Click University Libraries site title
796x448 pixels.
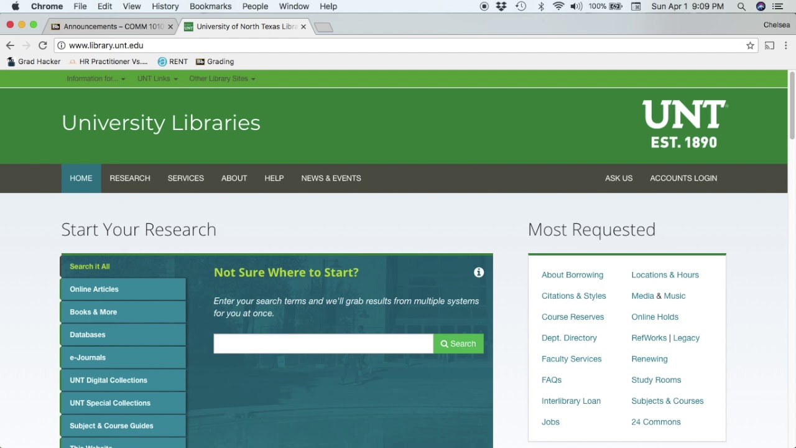[x=161, y=123]
